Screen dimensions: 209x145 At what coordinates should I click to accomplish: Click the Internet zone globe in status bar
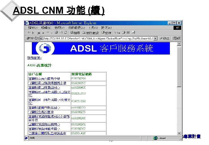pyautogui.click(x=155, y=138)
